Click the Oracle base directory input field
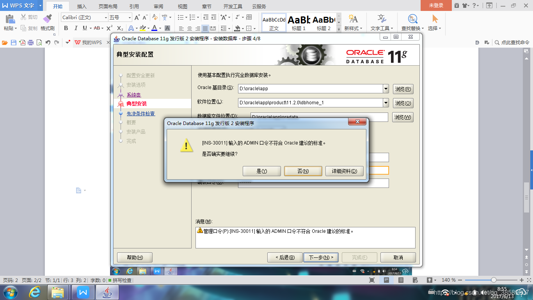This screenshot has width=533, height=300. [x=311, y=89]
